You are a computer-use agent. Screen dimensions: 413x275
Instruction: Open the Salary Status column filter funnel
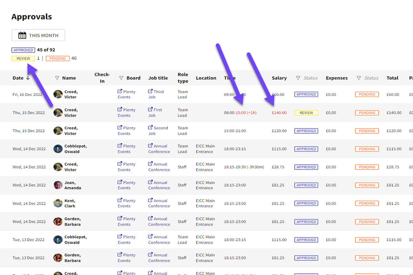coord(298,78)
